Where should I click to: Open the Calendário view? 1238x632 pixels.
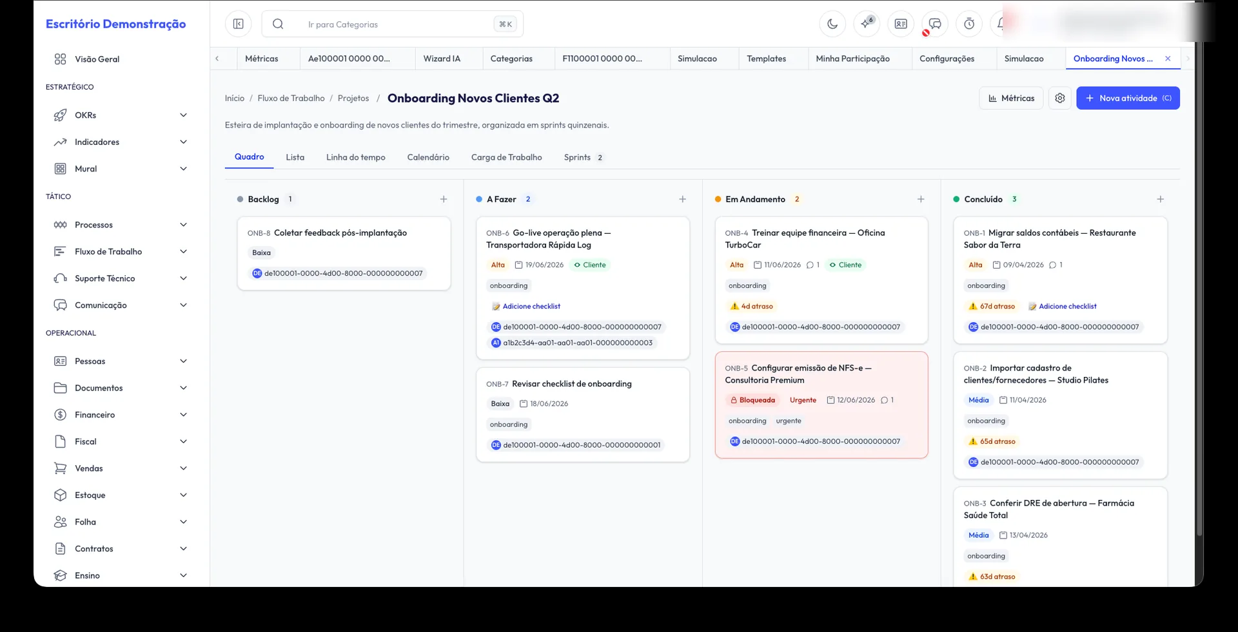tap(428, 157)
